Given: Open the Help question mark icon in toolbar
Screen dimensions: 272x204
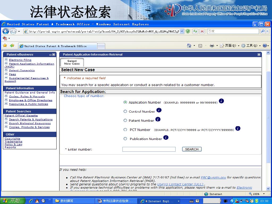Looking at the screenshot, I should pos(265,46).
